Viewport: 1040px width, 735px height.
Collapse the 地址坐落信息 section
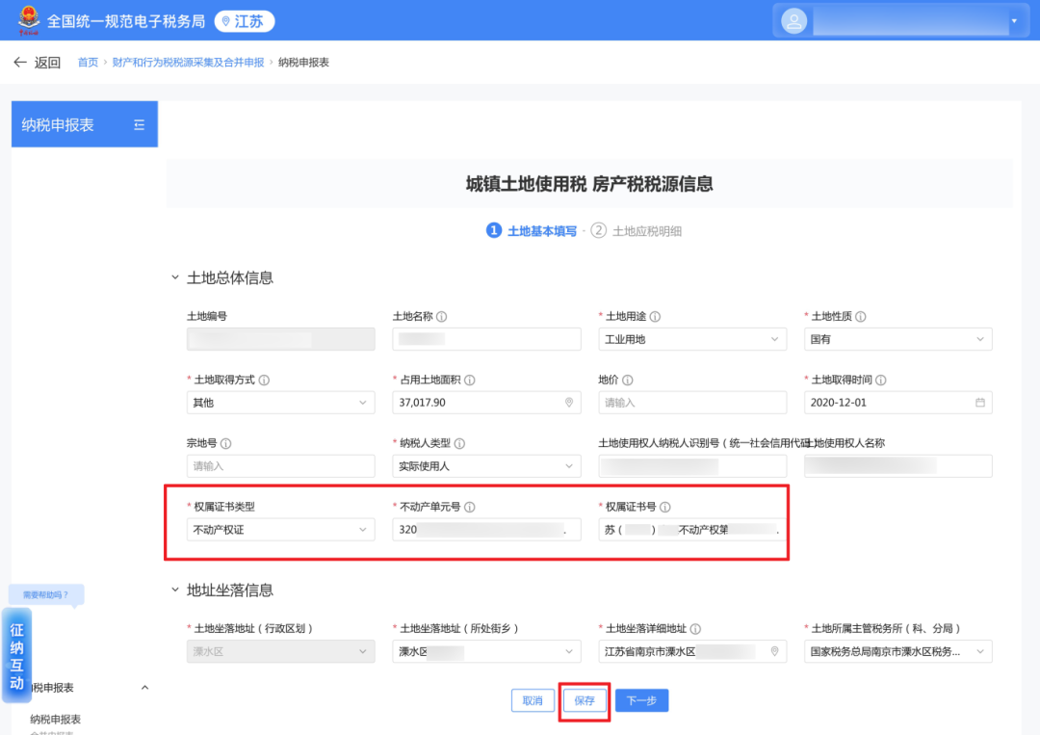[175, 590]
